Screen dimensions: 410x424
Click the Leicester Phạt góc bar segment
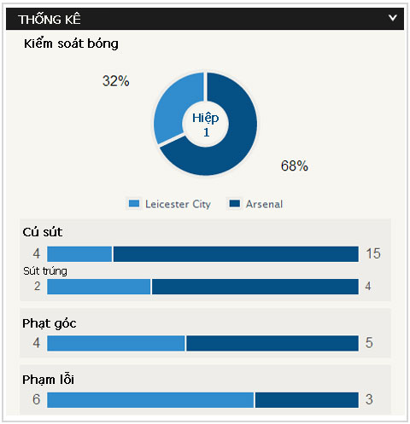[116, 343]
